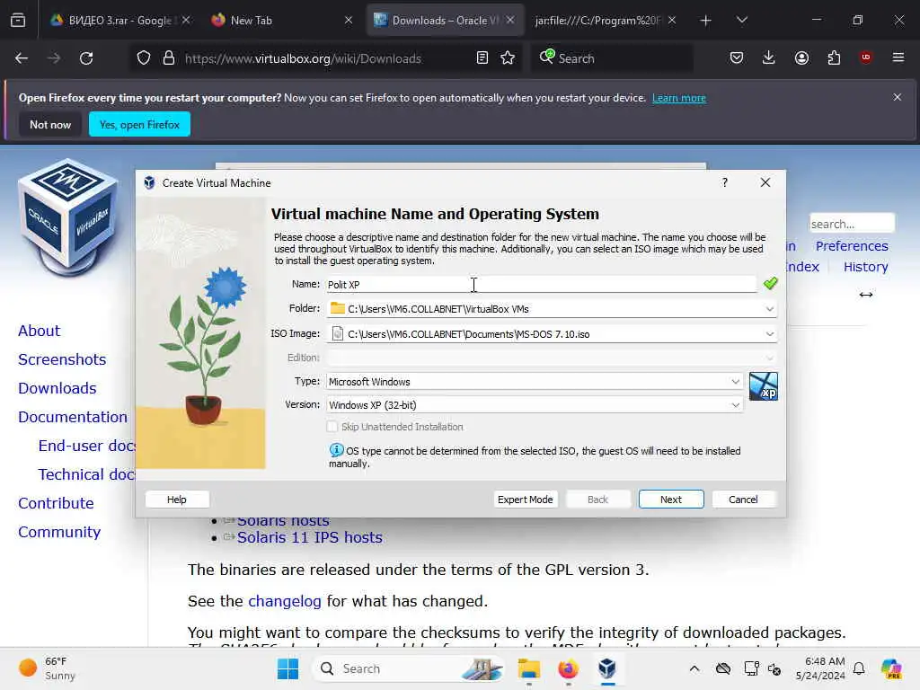Open a new tab with the plus icon
The width and height of the screenshot is (920, 690).
coord(705,21)
